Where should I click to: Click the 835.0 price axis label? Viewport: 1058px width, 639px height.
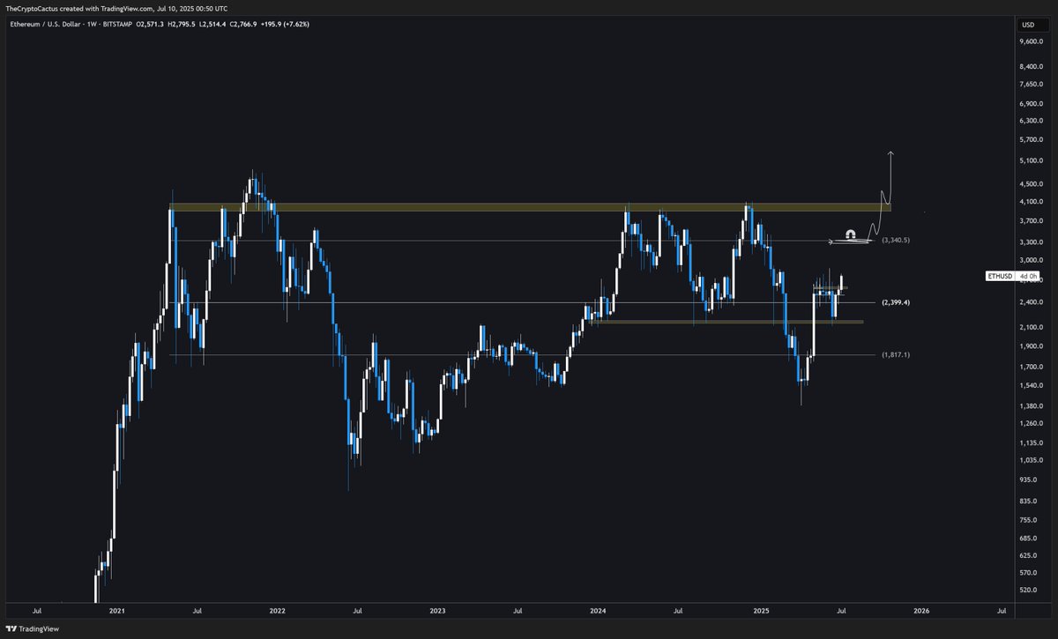tap(1030, 502)
